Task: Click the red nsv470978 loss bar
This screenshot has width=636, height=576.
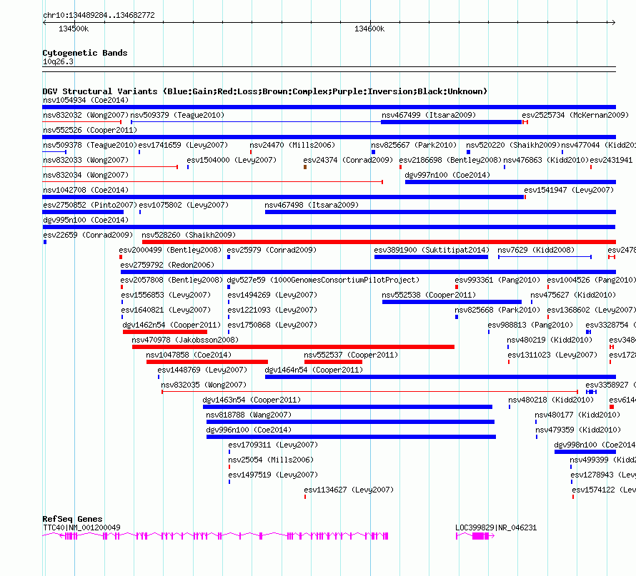Action: [x=293, y=347]
